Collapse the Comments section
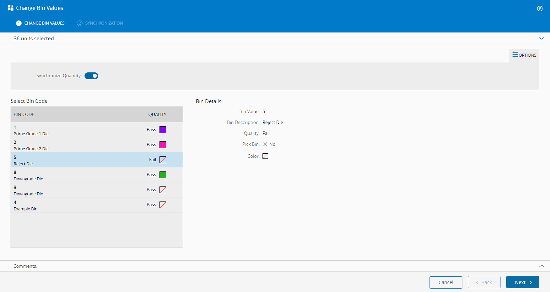The width and height of the screenshot is (550, 292). pos(541,266)
